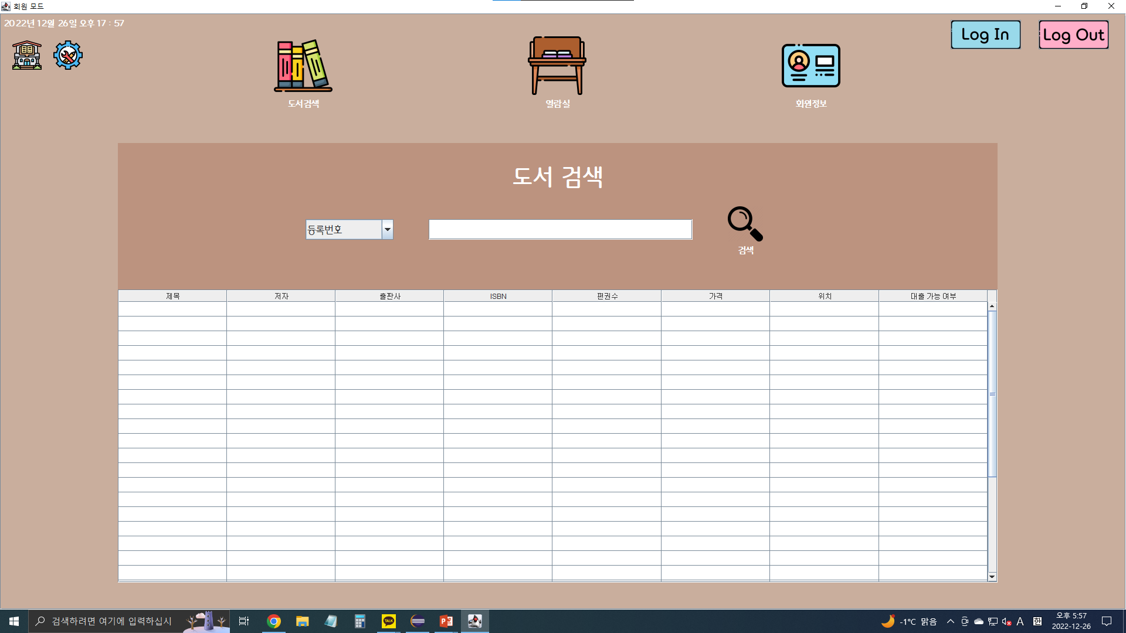
Task: Launch Chrome from the taskbar
Action: pos(274,621)
